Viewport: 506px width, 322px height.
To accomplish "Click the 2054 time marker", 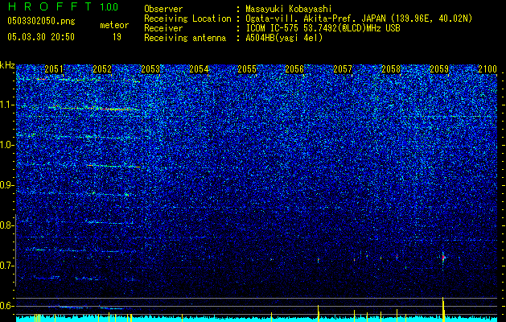I will (199, 69).
